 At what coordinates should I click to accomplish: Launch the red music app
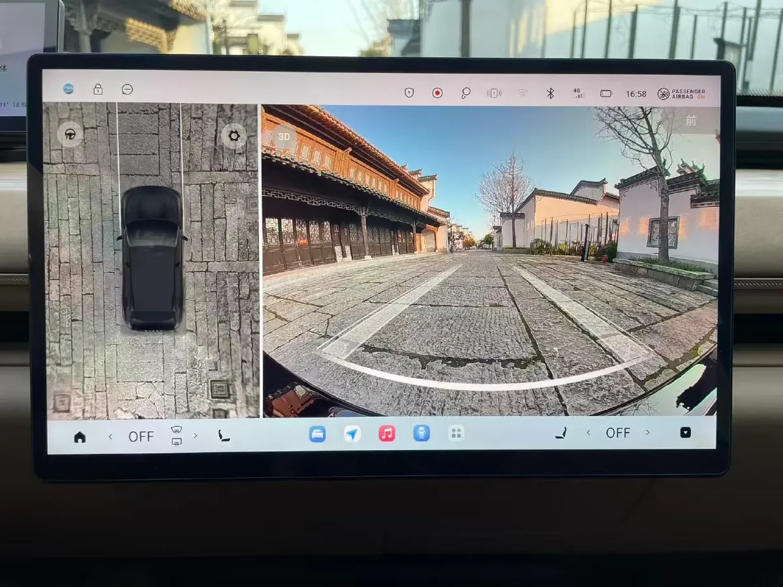[387, 434]
